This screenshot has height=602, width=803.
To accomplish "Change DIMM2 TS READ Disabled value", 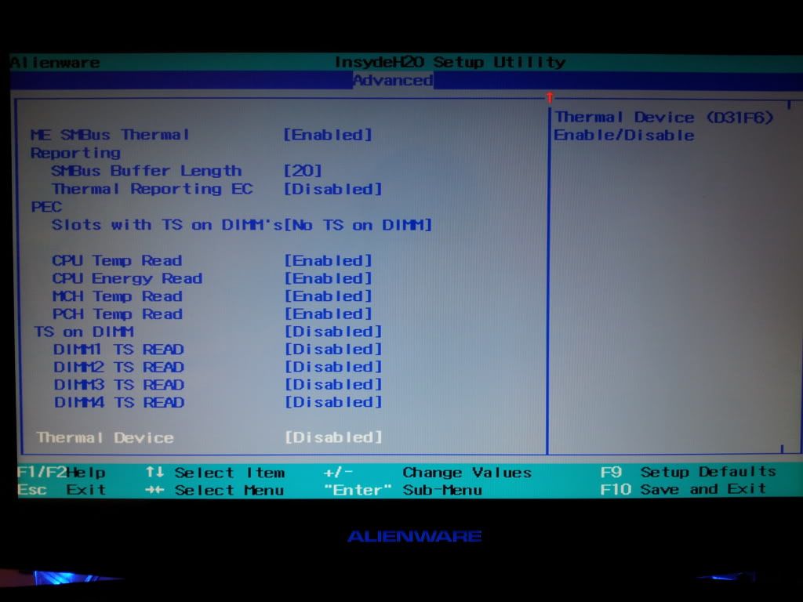I will coord(332,367).
